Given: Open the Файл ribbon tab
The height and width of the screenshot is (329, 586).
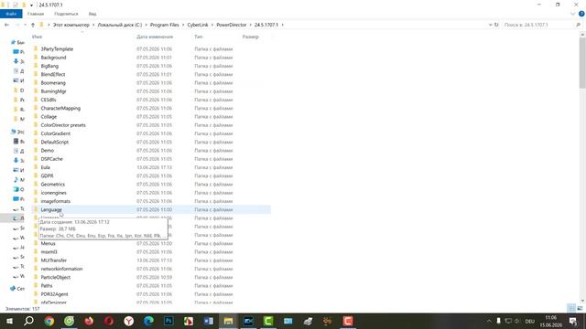Looking at the screenshot, I should pyautogui.click(x=11, y=14).
